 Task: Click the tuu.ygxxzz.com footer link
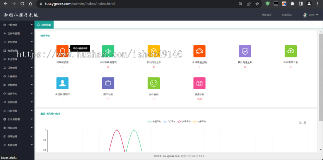tap(171, 156)
